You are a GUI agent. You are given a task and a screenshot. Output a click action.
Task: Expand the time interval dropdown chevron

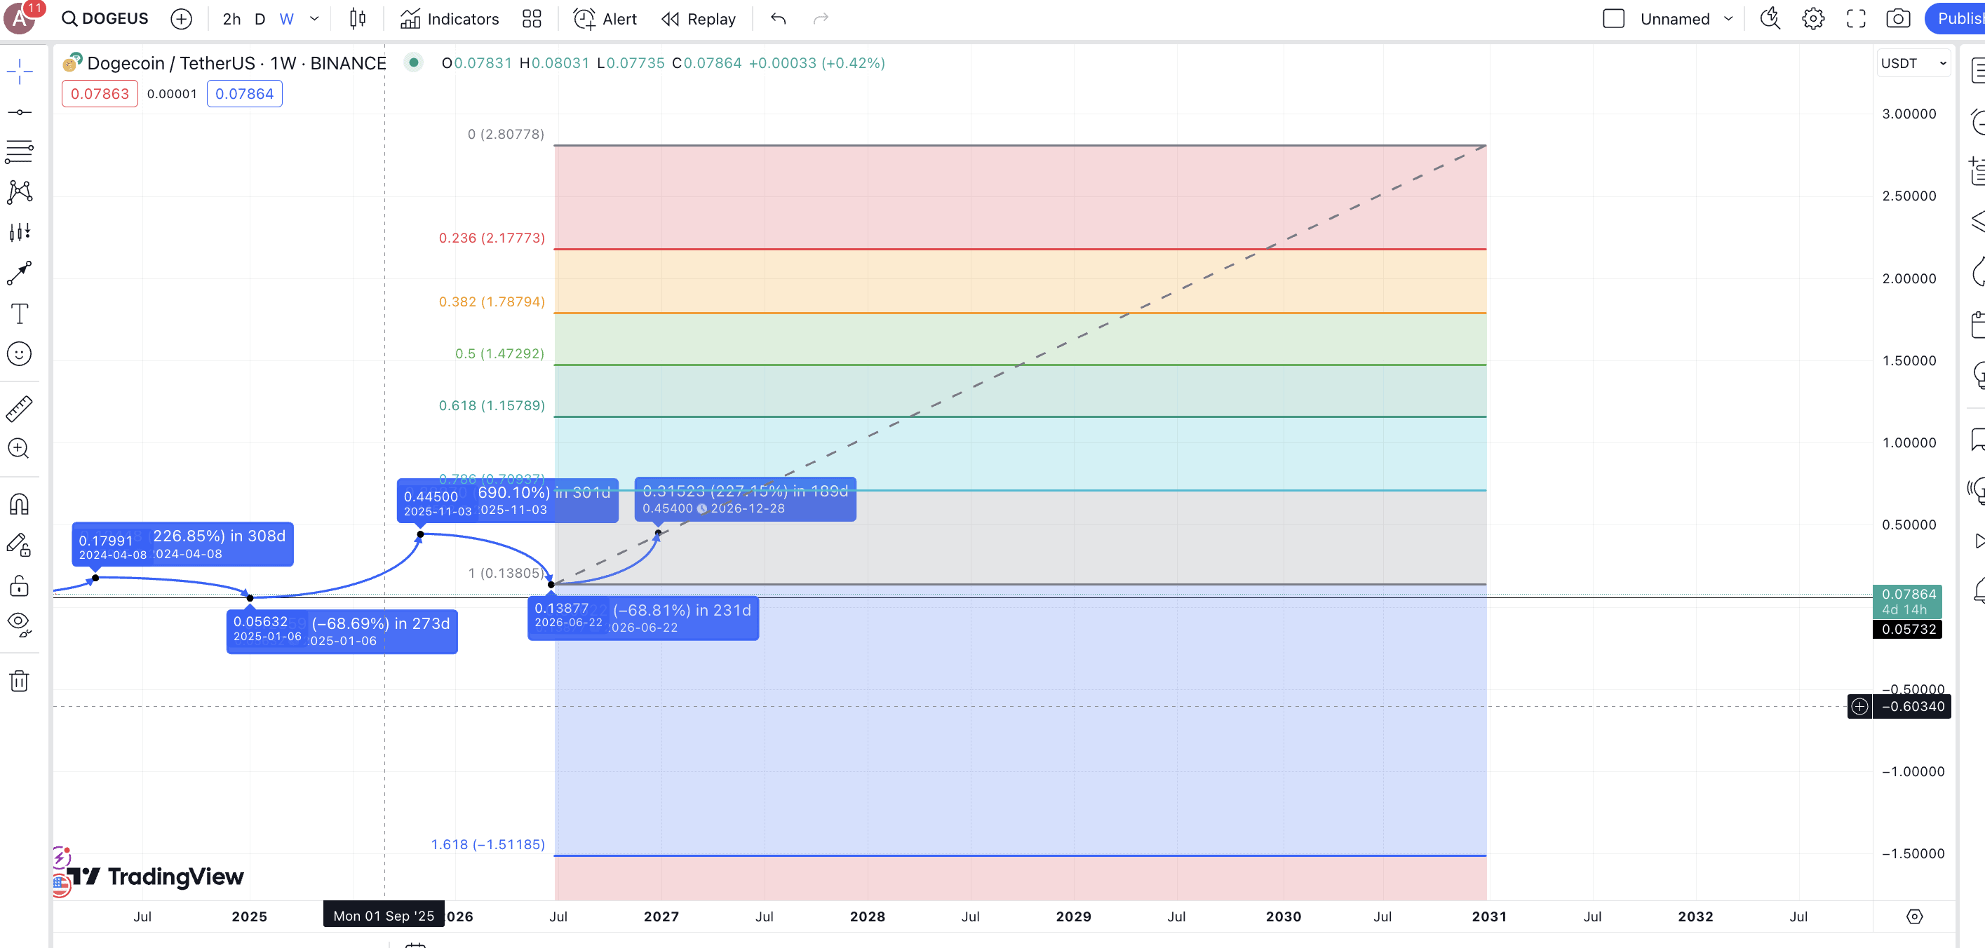click(x=314, y=18)
